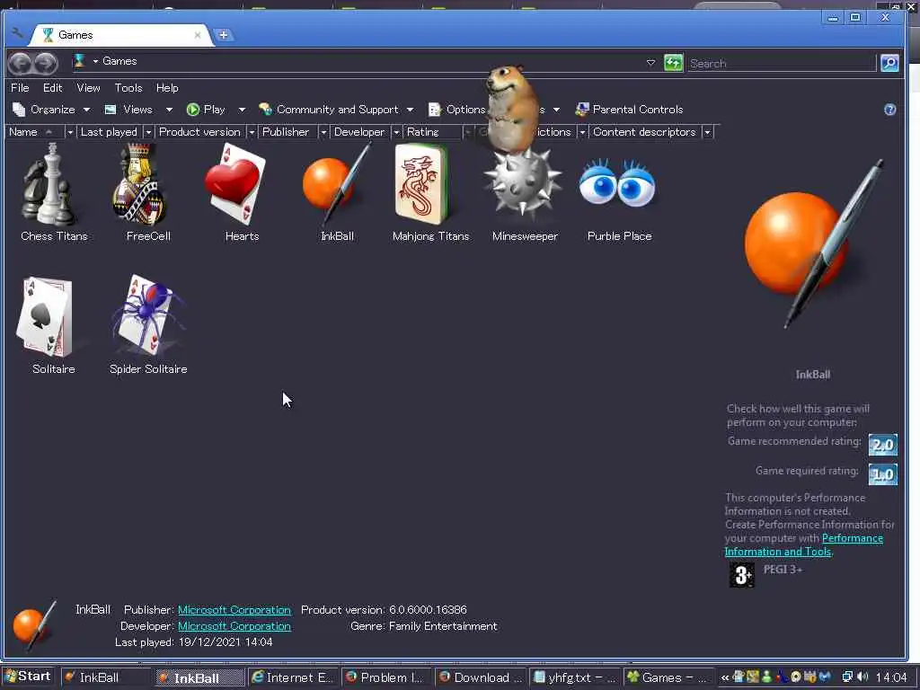
Task: Click the Start button
Action: [28, 677]
